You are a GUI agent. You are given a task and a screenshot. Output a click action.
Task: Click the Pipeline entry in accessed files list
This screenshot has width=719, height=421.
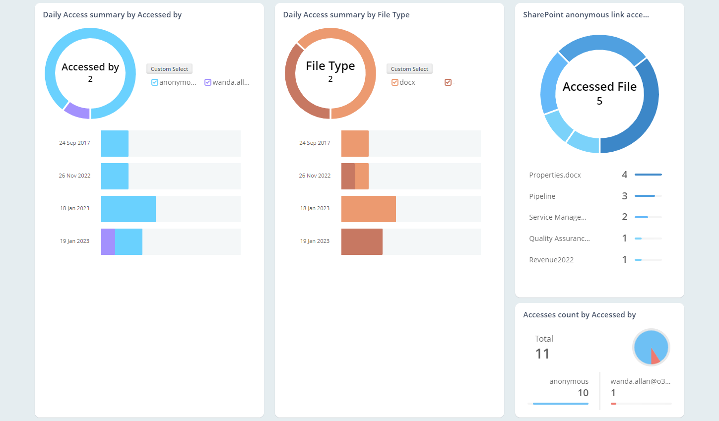(x=542, y=196)
